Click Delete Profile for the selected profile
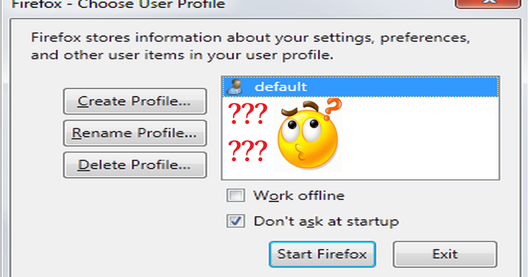Screen dimensions: 528x277 coord(135,164)
